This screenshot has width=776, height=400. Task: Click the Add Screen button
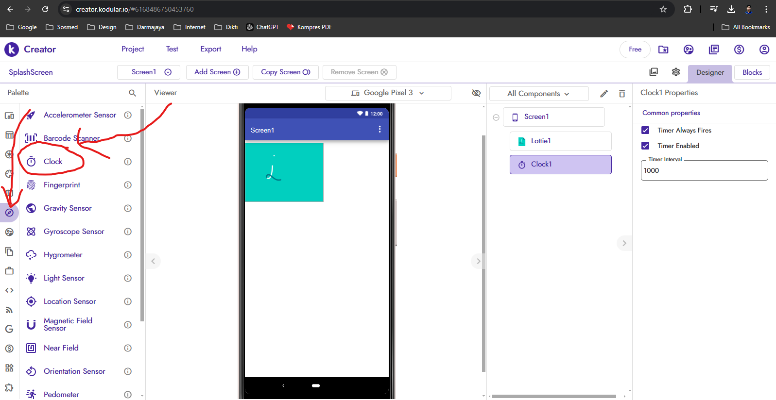click(x=217, y=72)
